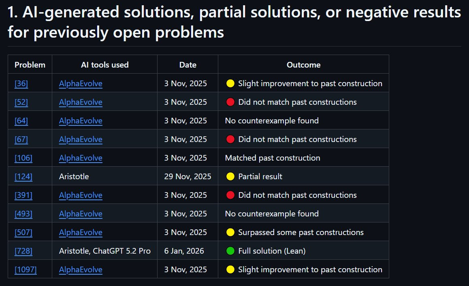Image resolution: width=469 pixels, height=286 pixels.
Task: Click AlphaEvolve link in problem 493 row
Action: (x=81, y=214)
